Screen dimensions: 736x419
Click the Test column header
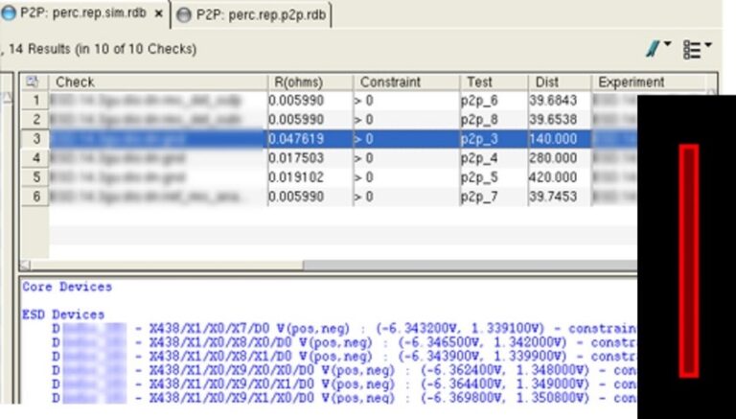[492, 82]
